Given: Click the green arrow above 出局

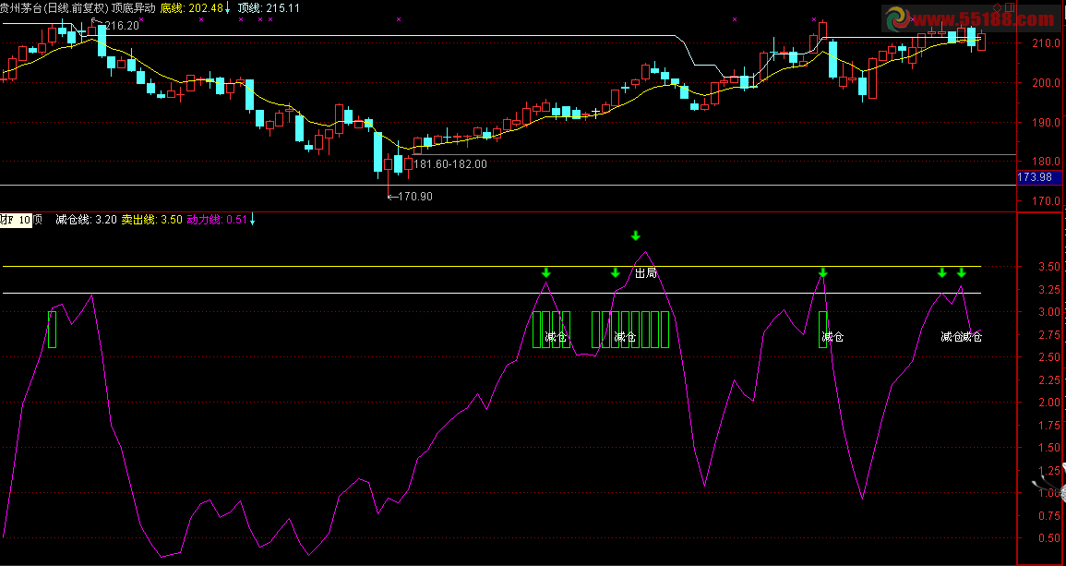Looking at the screenshot, I should coord(636,235).
